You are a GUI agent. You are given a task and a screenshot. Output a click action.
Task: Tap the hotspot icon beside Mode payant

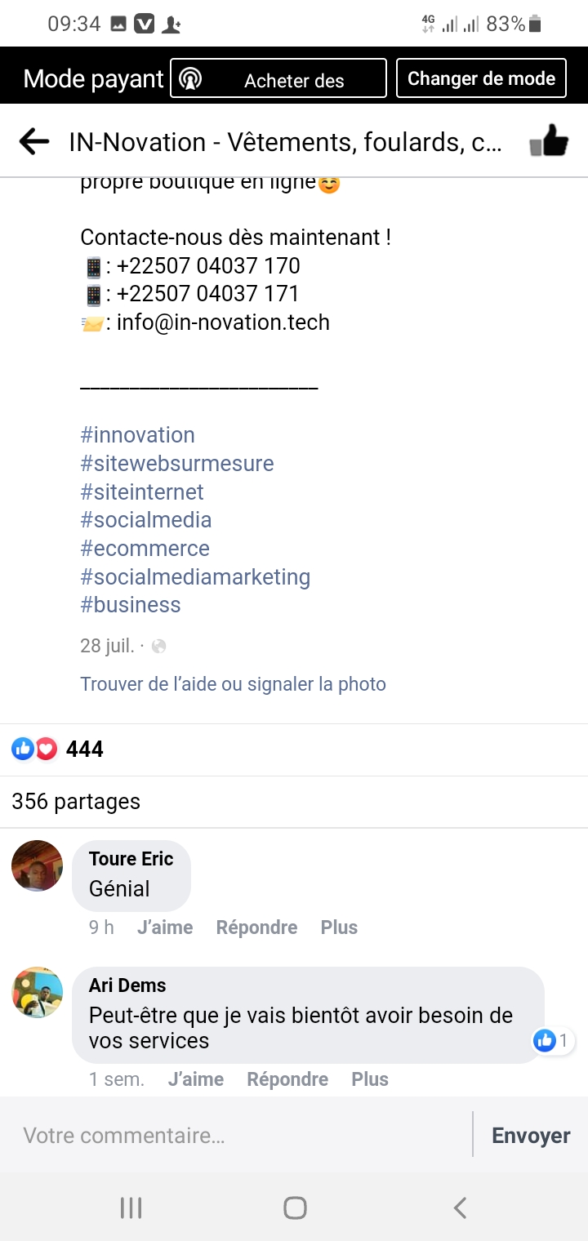coord(190,79)
